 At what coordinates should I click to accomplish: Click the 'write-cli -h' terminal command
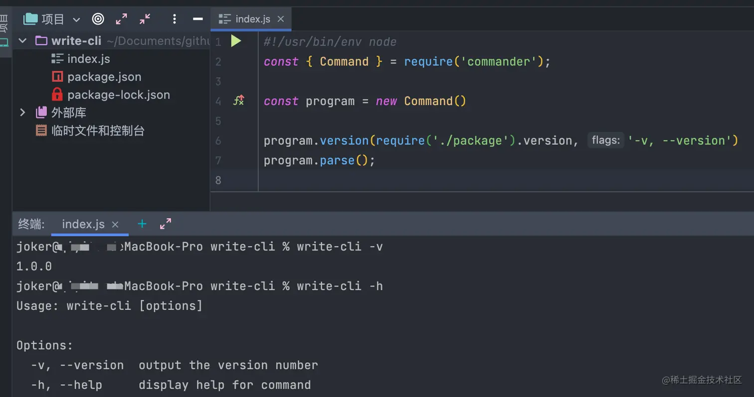(340, 286)
